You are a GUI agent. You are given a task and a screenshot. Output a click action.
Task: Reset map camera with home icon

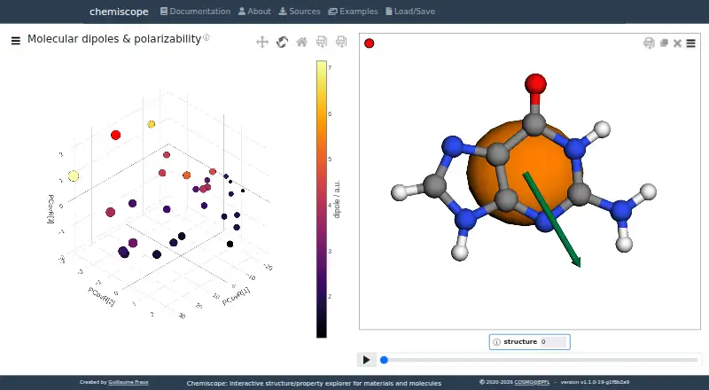pos(301,42)
